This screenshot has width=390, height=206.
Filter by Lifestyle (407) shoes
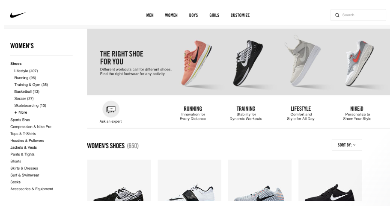point(26,71)
